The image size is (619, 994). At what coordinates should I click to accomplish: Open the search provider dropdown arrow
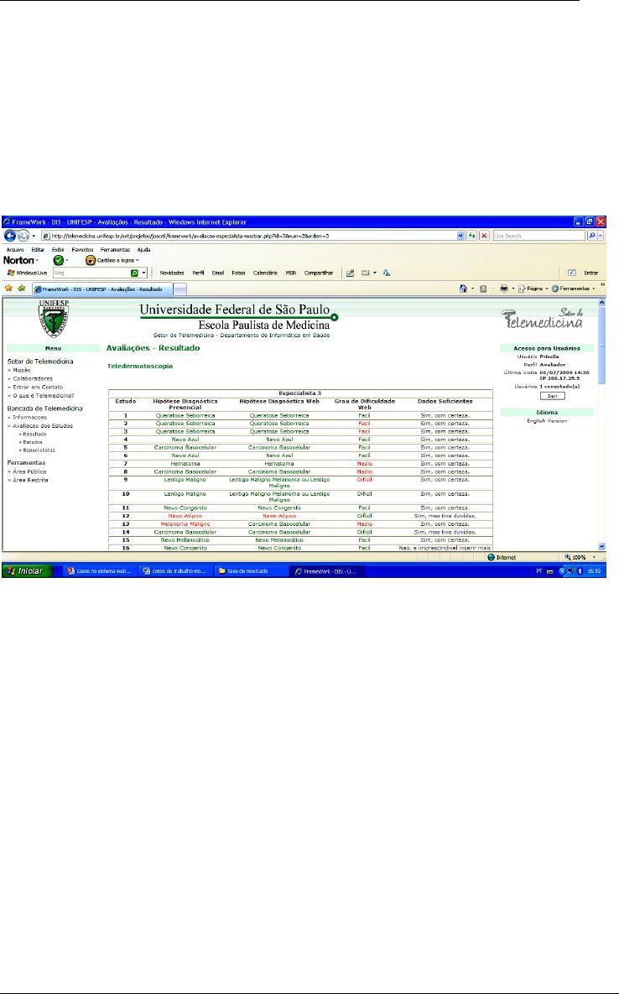coord(600,236)
